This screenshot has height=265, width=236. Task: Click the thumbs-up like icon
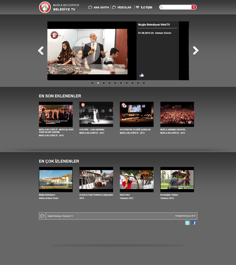tap(142, 75)
